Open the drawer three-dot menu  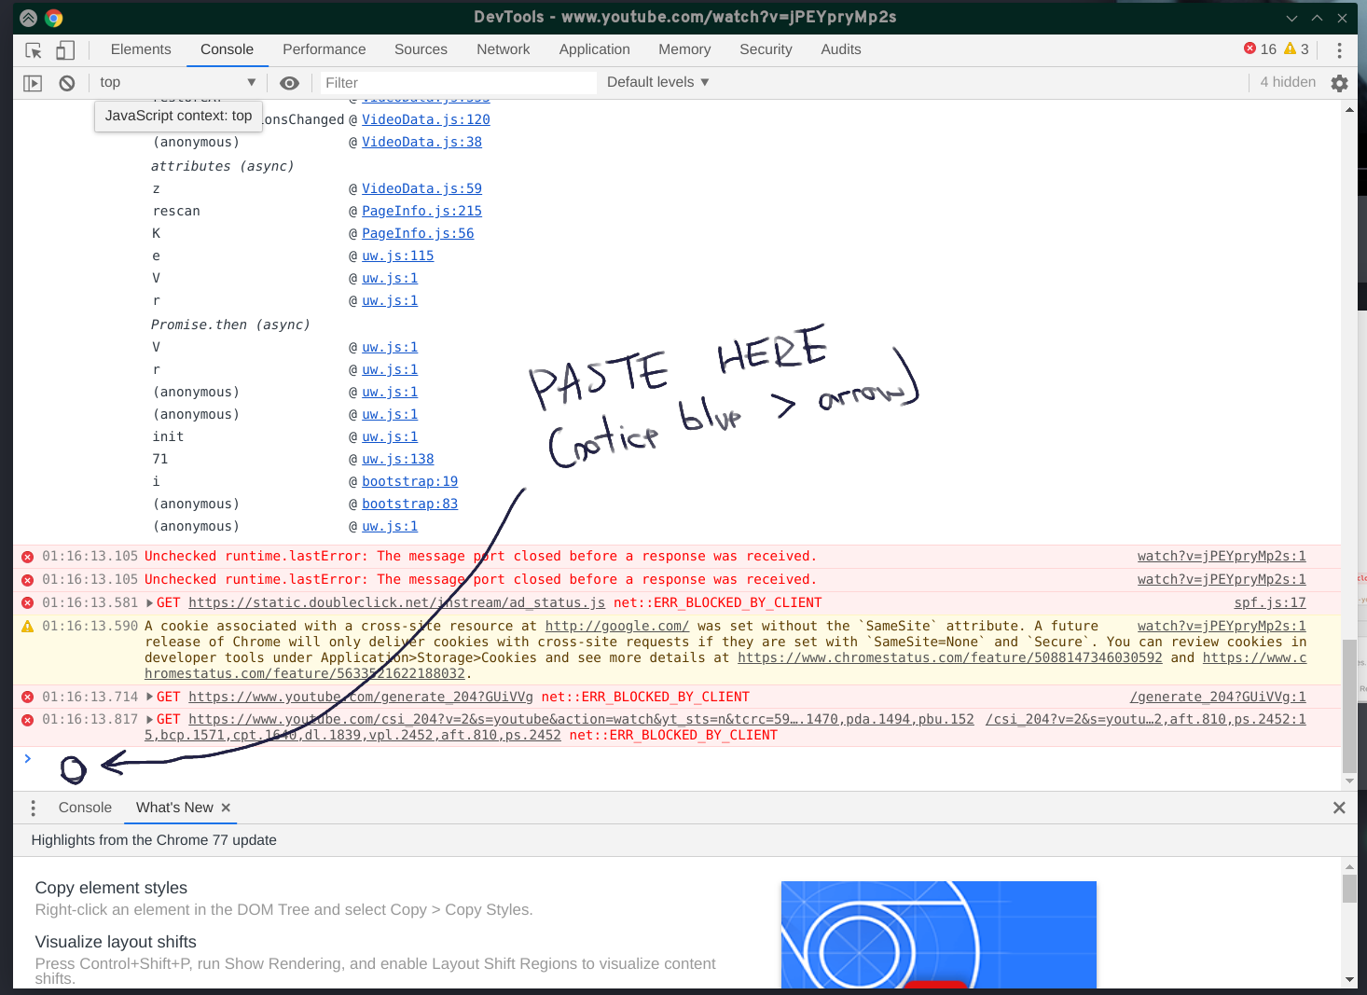(33, 808)
